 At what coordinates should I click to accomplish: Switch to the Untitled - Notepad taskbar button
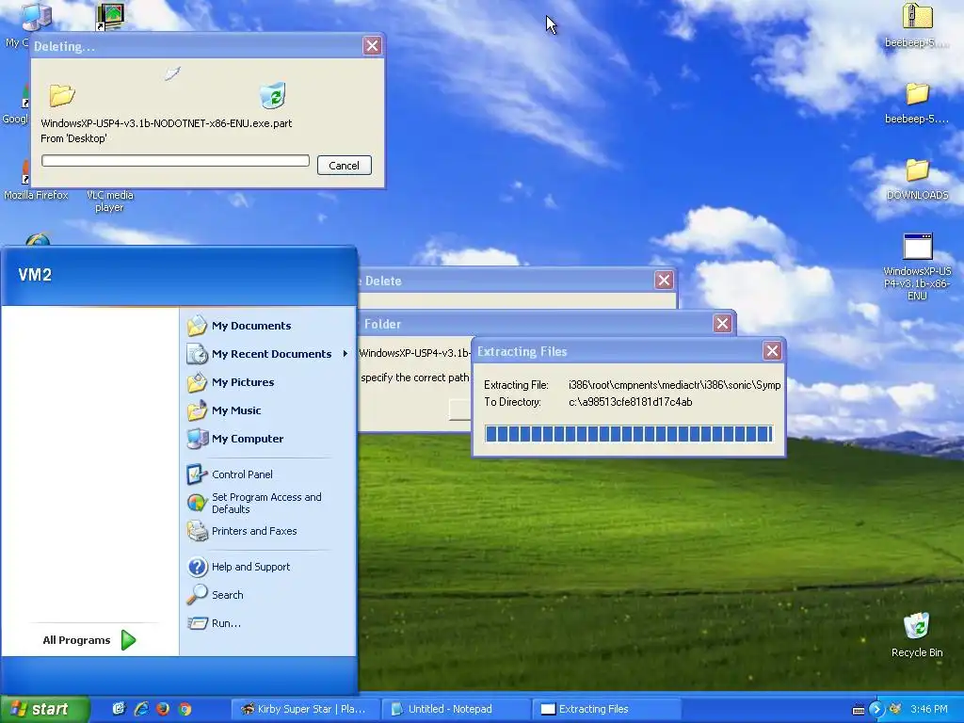tap(456, 709)
